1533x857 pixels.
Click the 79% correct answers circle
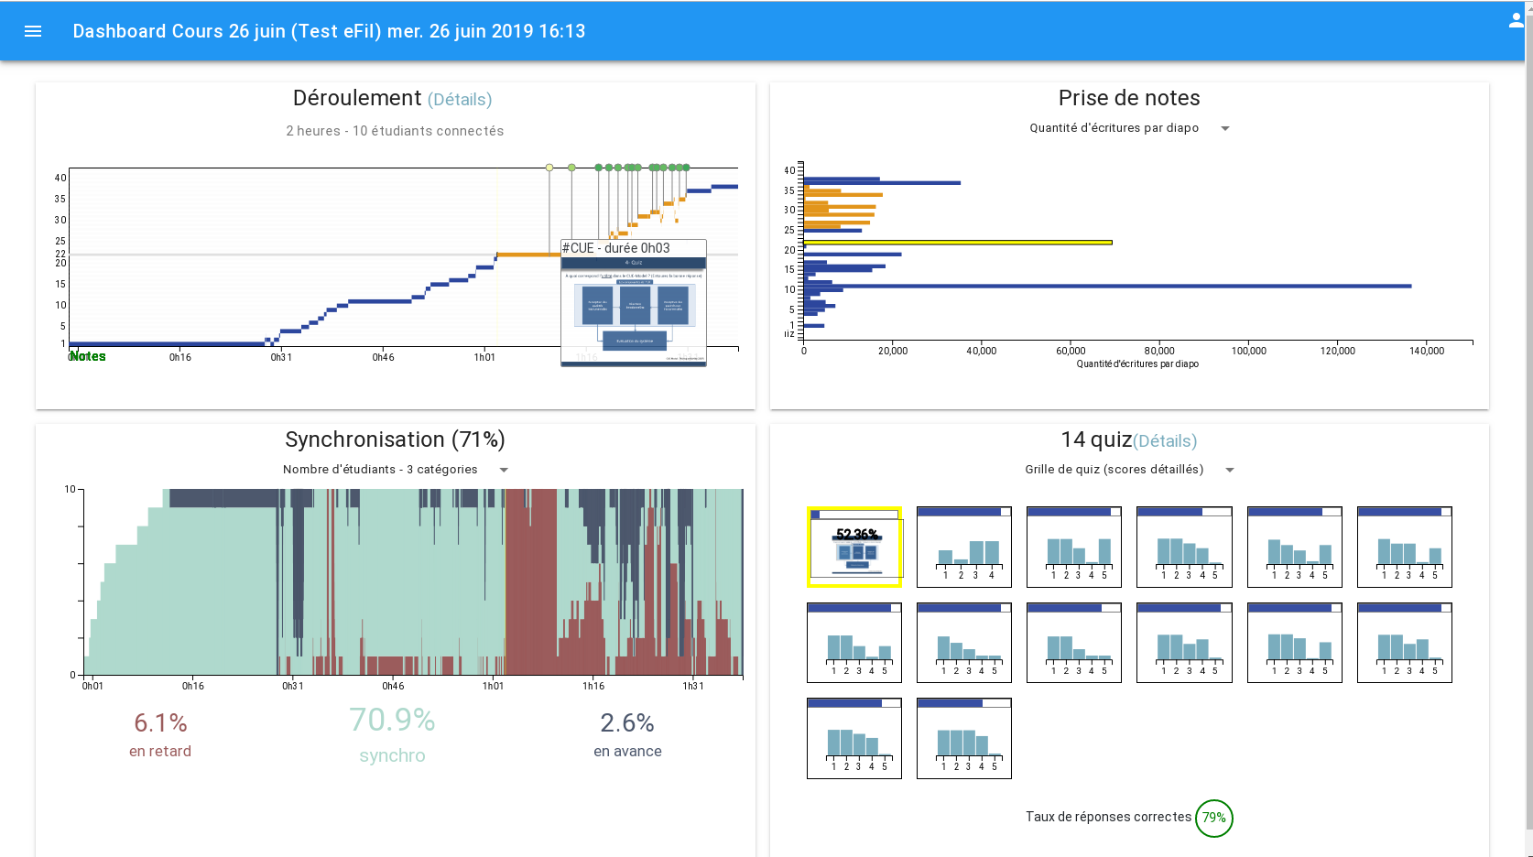1214,818
